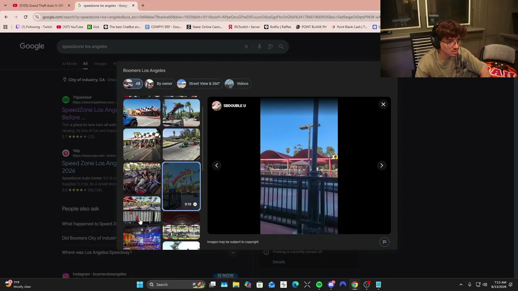Report the photo using the flag icon

tap(384, 242)
